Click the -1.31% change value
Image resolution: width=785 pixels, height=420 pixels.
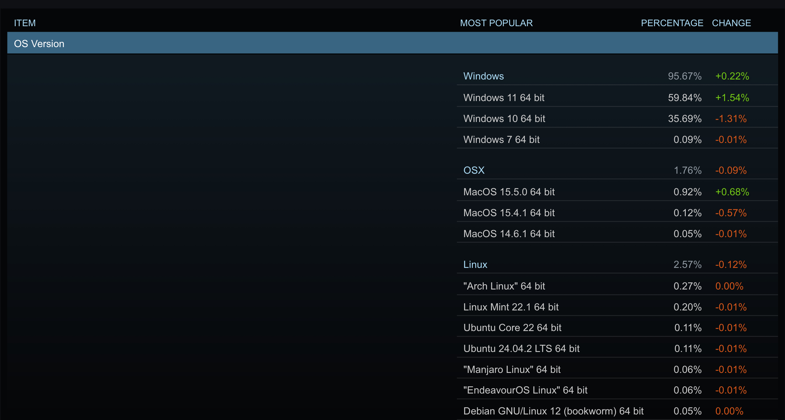tap(731, 118)
